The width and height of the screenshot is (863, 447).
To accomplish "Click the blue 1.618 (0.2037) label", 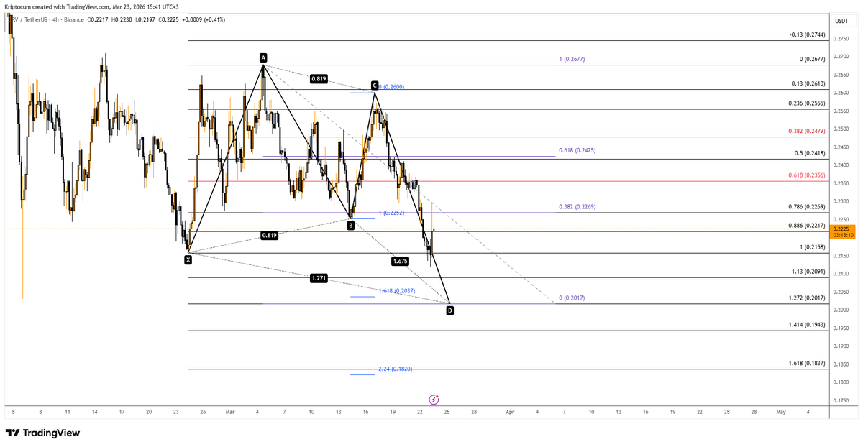I will coord(396,291).
